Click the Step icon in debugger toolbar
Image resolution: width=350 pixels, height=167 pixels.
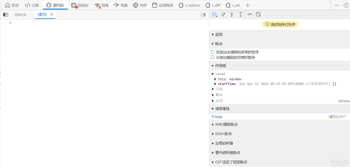pyautogui.click(x=249, y=15)
